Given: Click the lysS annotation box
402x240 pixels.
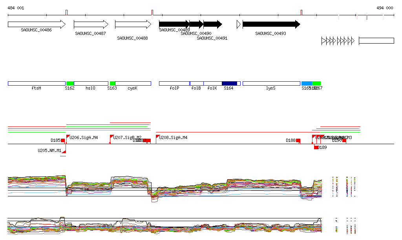Looking at the screenshot, I should click(271, 83).
